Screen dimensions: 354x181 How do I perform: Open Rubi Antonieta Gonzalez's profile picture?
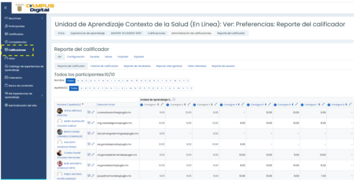(x=60, y=164)
